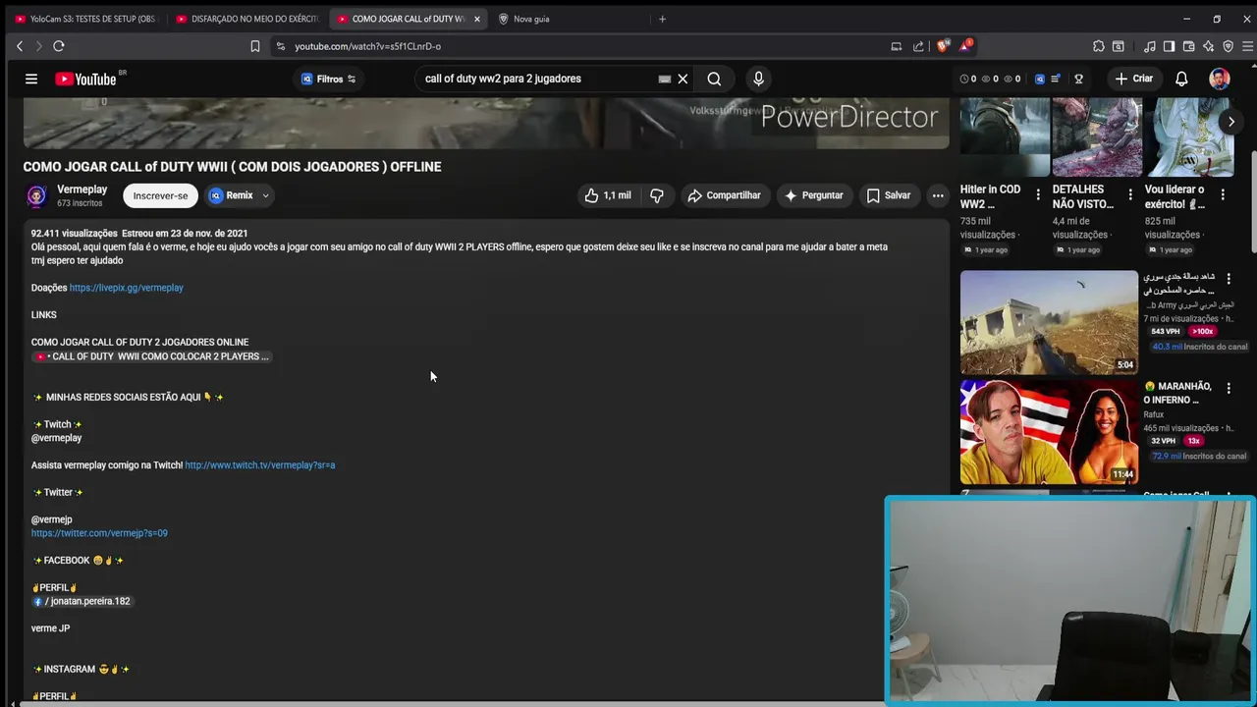
Task: Click the Perguntar ask button
Action: pos(814,195)
